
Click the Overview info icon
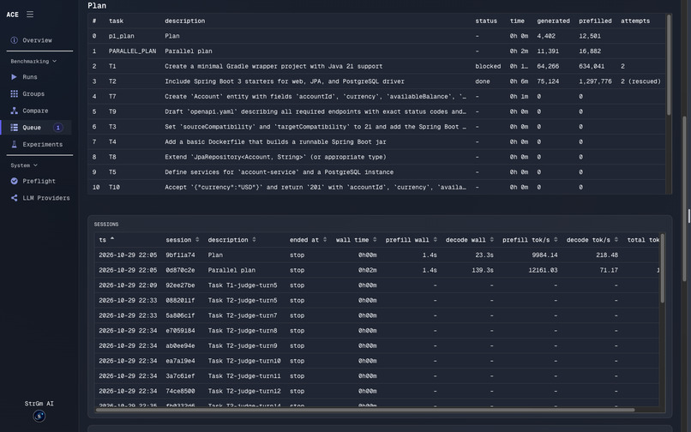point(14,40)
